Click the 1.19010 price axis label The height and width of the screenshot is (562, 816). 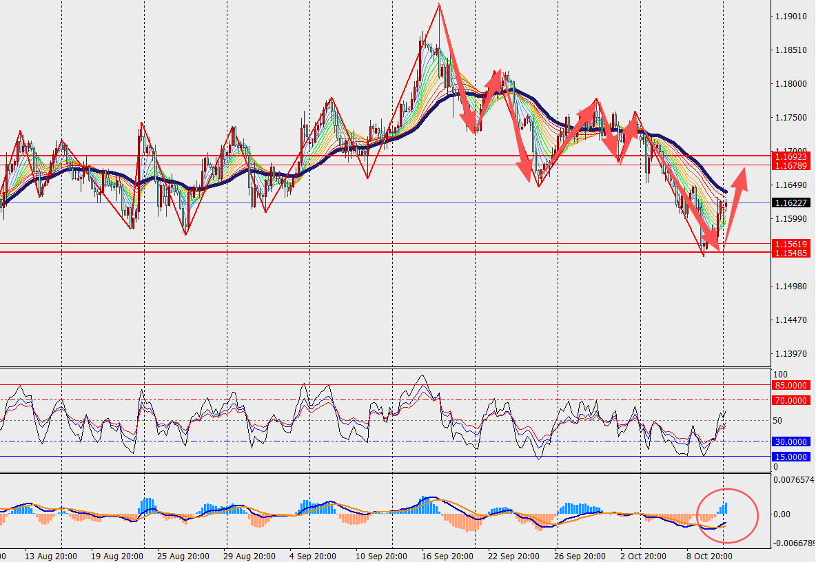pyautogui.click(x=789, y=17)
